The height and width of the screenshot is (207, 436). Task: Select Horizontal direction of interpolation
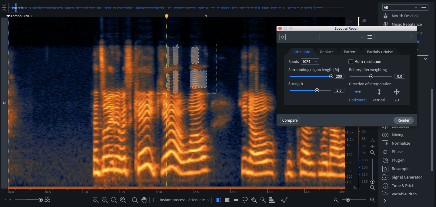[x=358, y=95]
